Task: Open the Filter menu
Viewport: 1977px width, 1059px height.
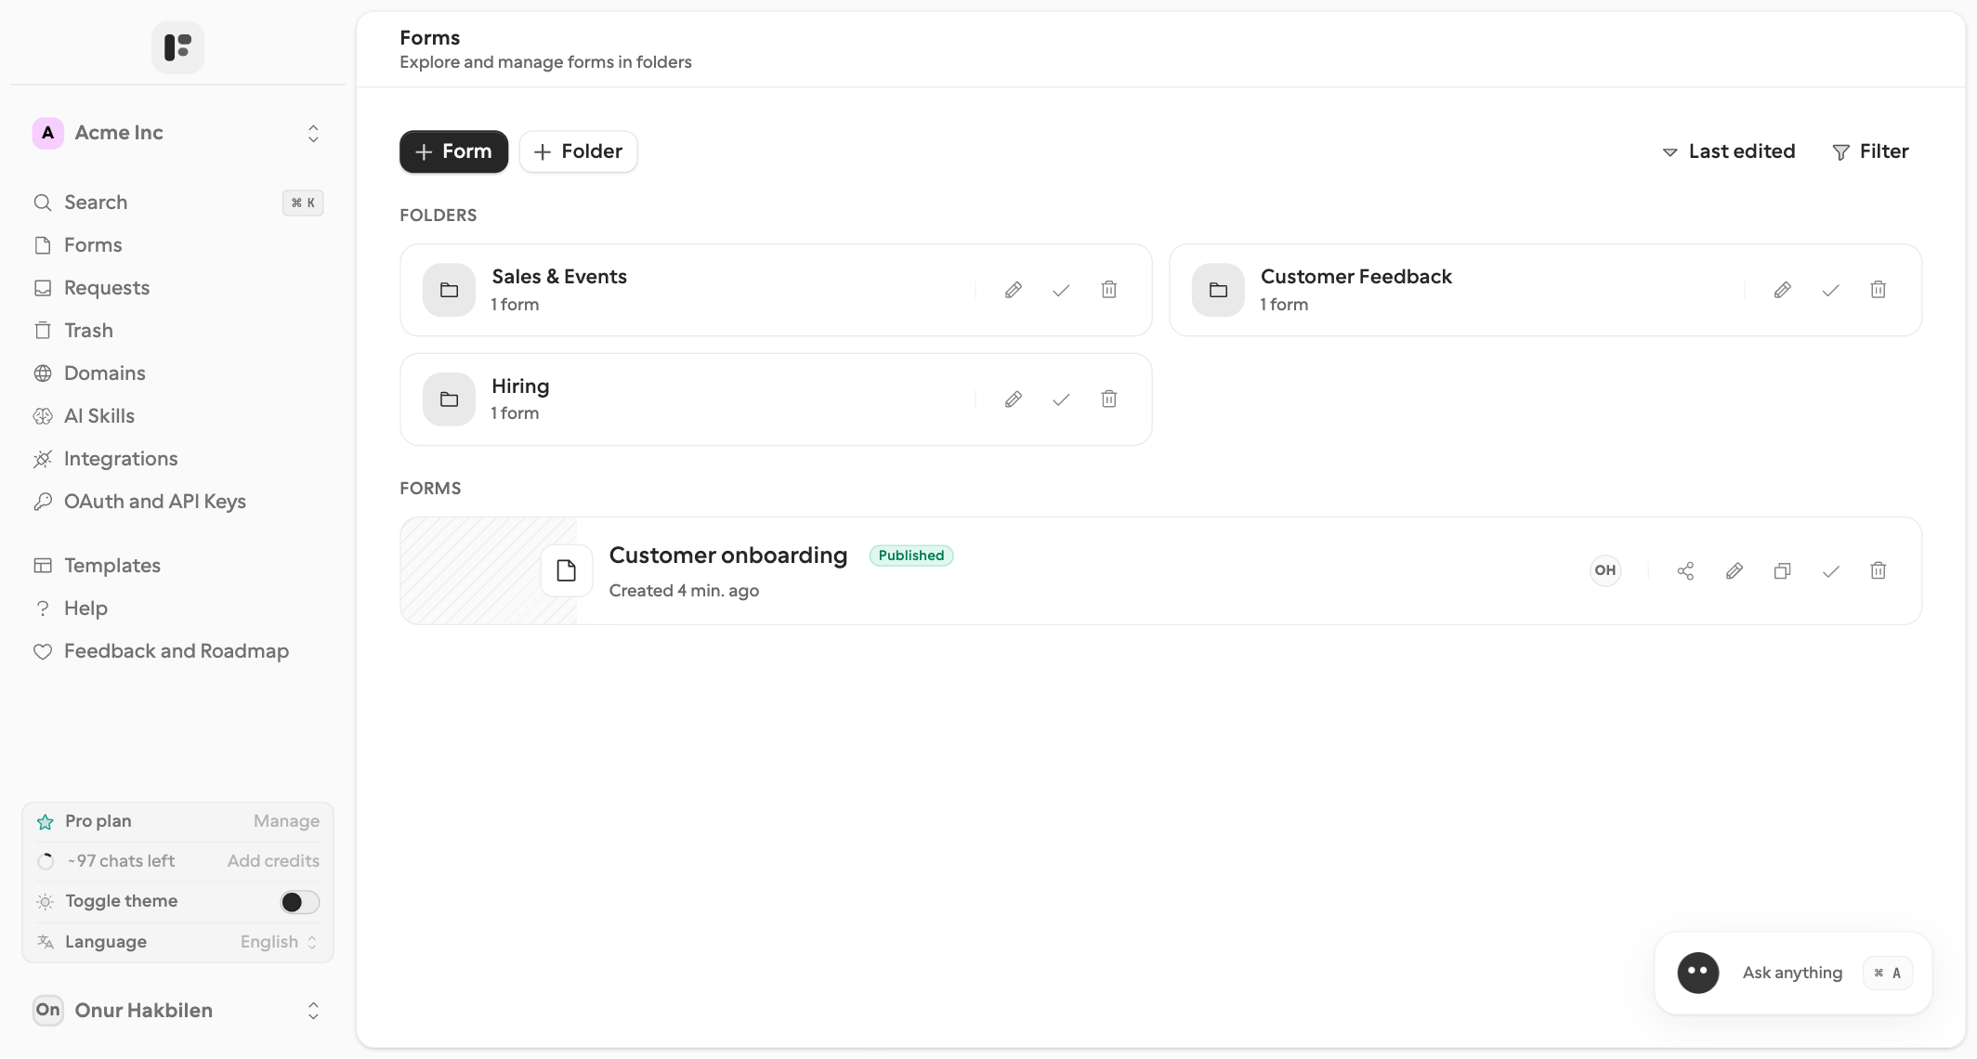Action: tap(1870, 151)
